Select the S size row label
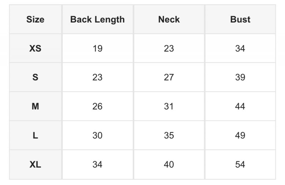 pos(35,77)
